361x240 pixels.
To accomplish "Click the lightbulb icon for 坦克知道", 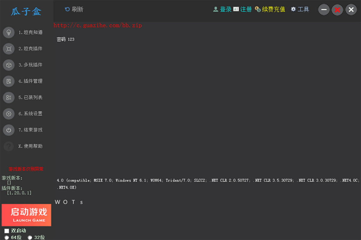I will [9, 32].
